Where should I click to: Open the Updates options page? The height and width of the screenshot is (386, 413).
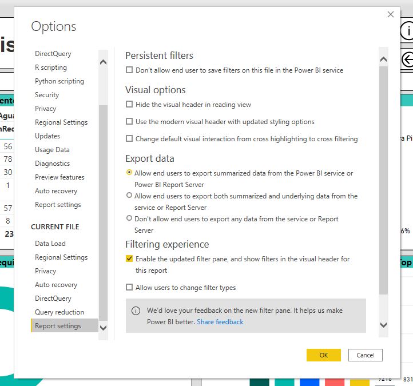point(47,136)
